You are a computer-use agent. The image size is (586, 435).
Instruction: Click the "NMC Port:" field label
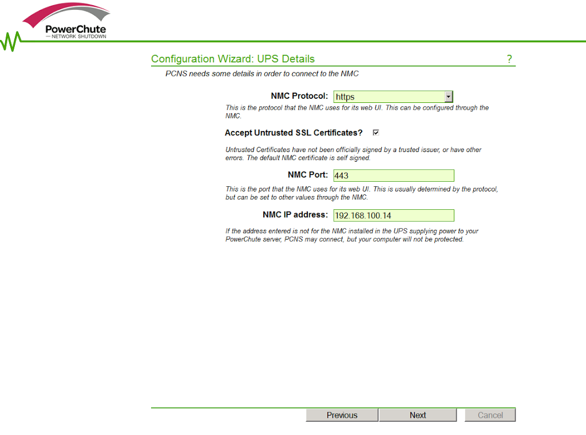tap(308, 175)
